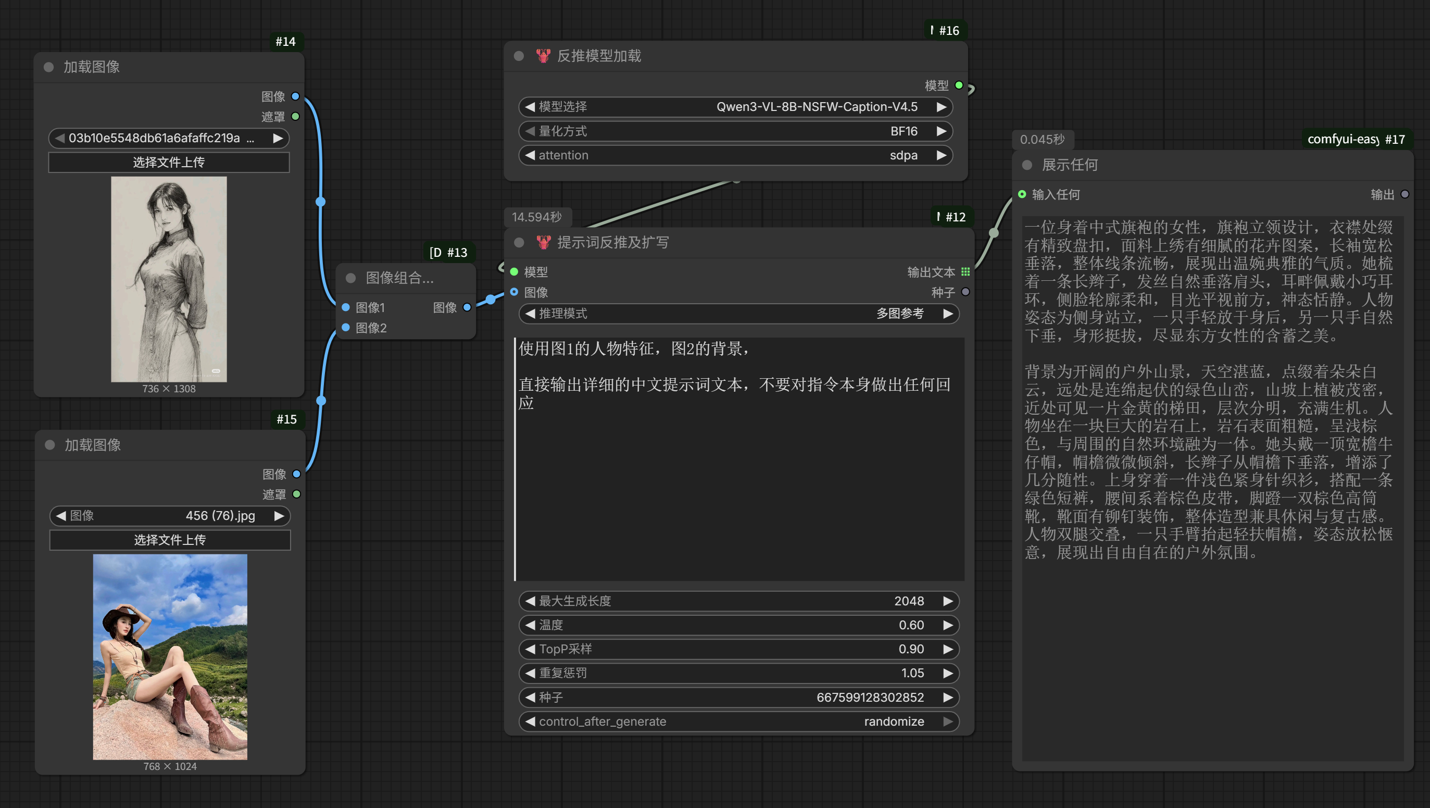Image resolution: width=1430 pixels, height=808 pixels.
Task: Collapse the 反推模型加载 node via its dot
Action: [519, 56]
